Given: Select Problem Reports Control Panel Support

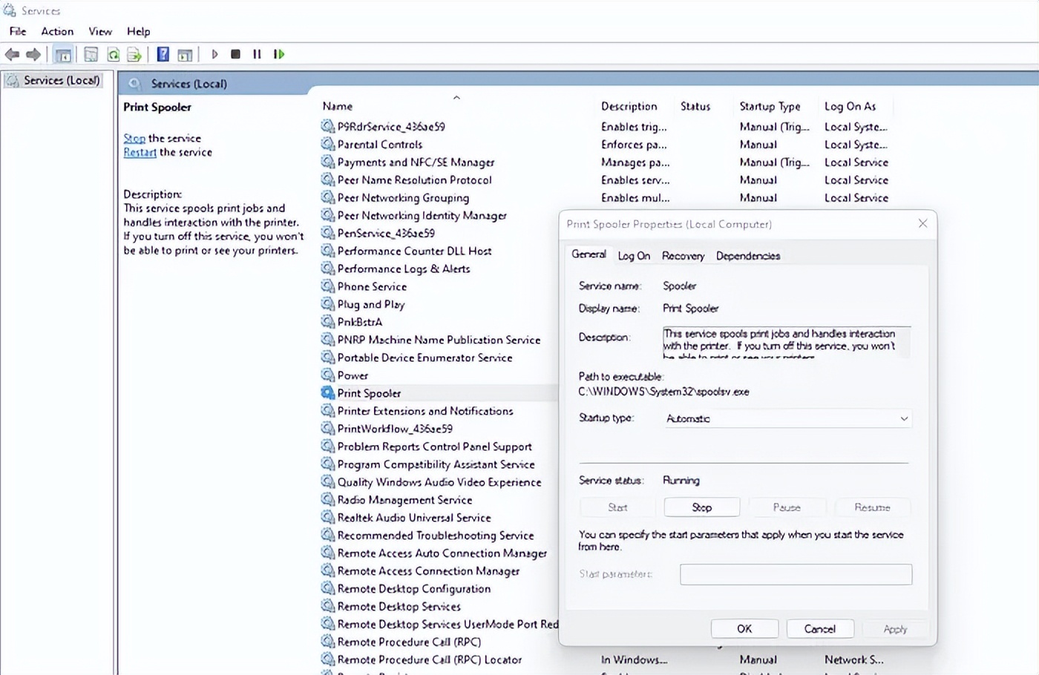Looking at the screenshot, I should (x=434, y=447).
